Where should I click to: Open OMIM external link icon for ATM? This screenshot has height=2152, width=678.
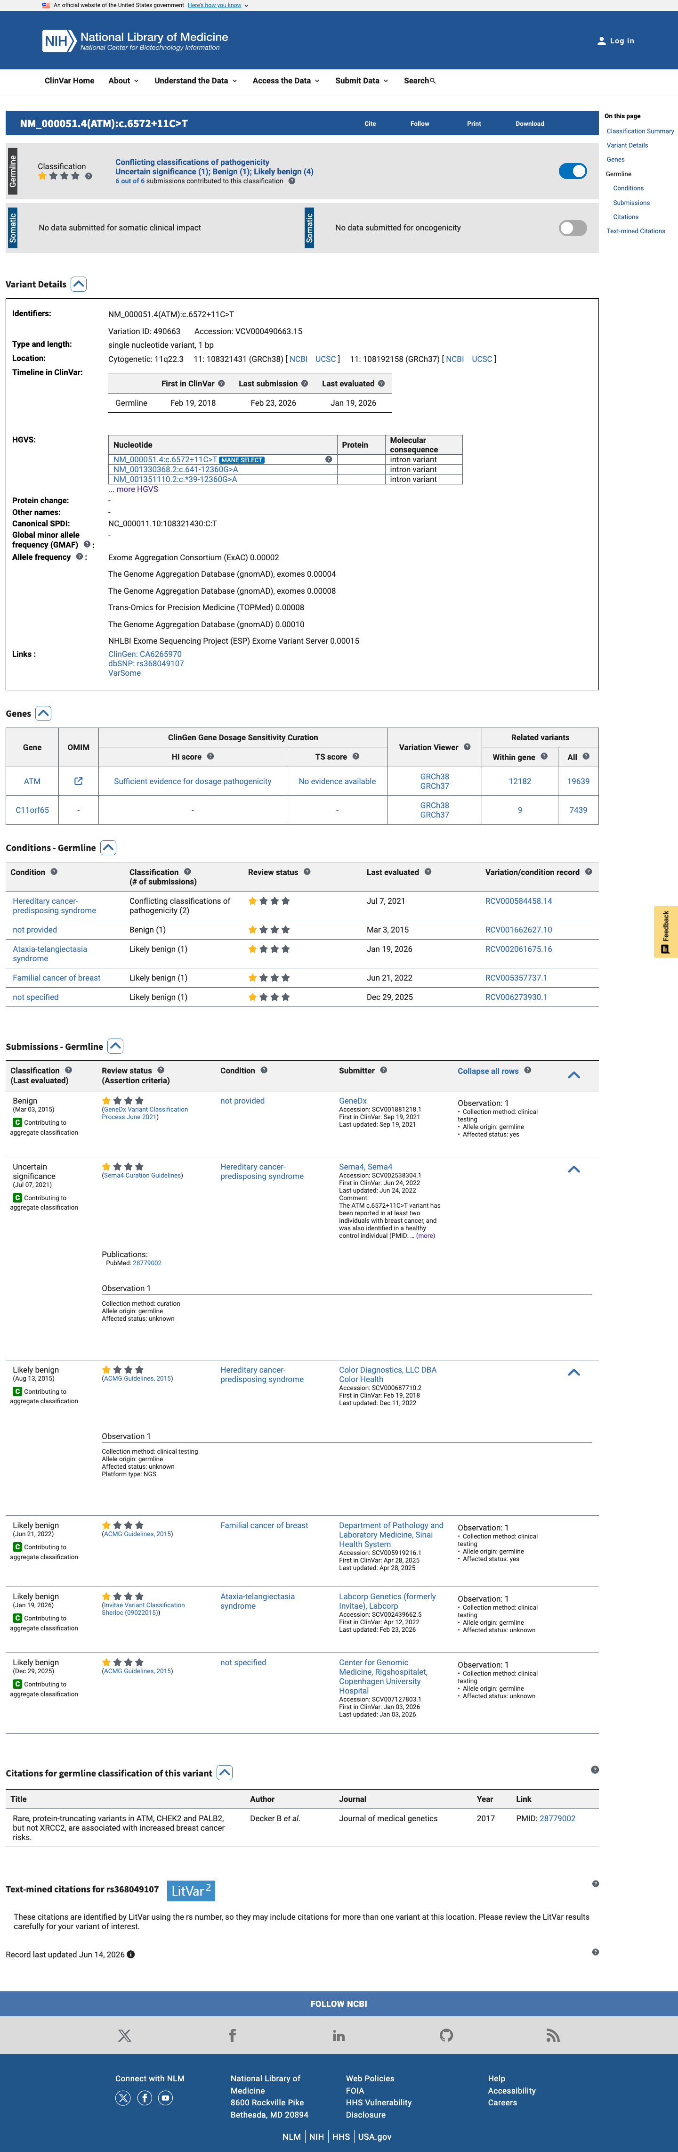pyautogui.click(x=79, y=781)
